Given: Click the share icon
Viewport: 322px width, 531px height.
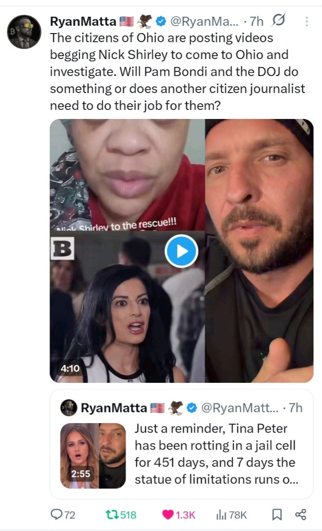Looking at the screenshot, I should tap(301, 515).
